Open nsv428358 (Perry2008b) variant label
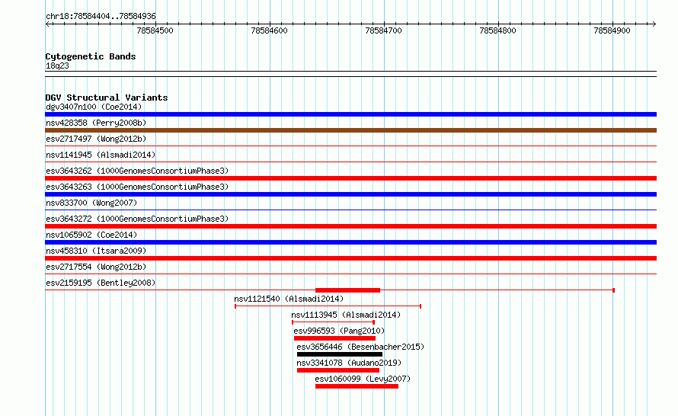The width and height of the screenshot is (678, 416). [96, 123]
